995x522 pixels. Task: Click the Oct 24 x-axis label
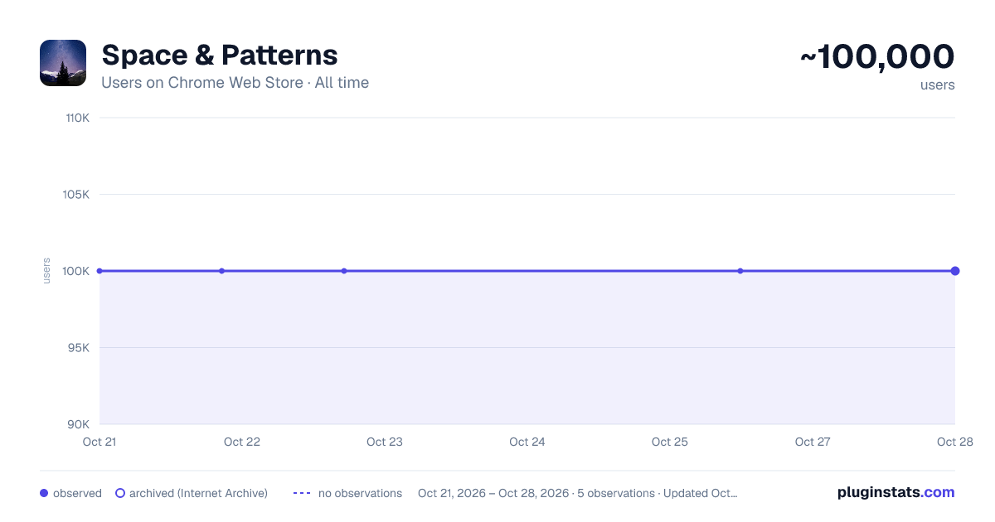click(x=527, y=442)
